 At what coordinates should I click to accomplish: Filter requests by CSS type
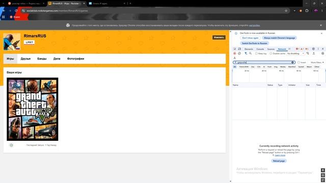tap(259, 67)
